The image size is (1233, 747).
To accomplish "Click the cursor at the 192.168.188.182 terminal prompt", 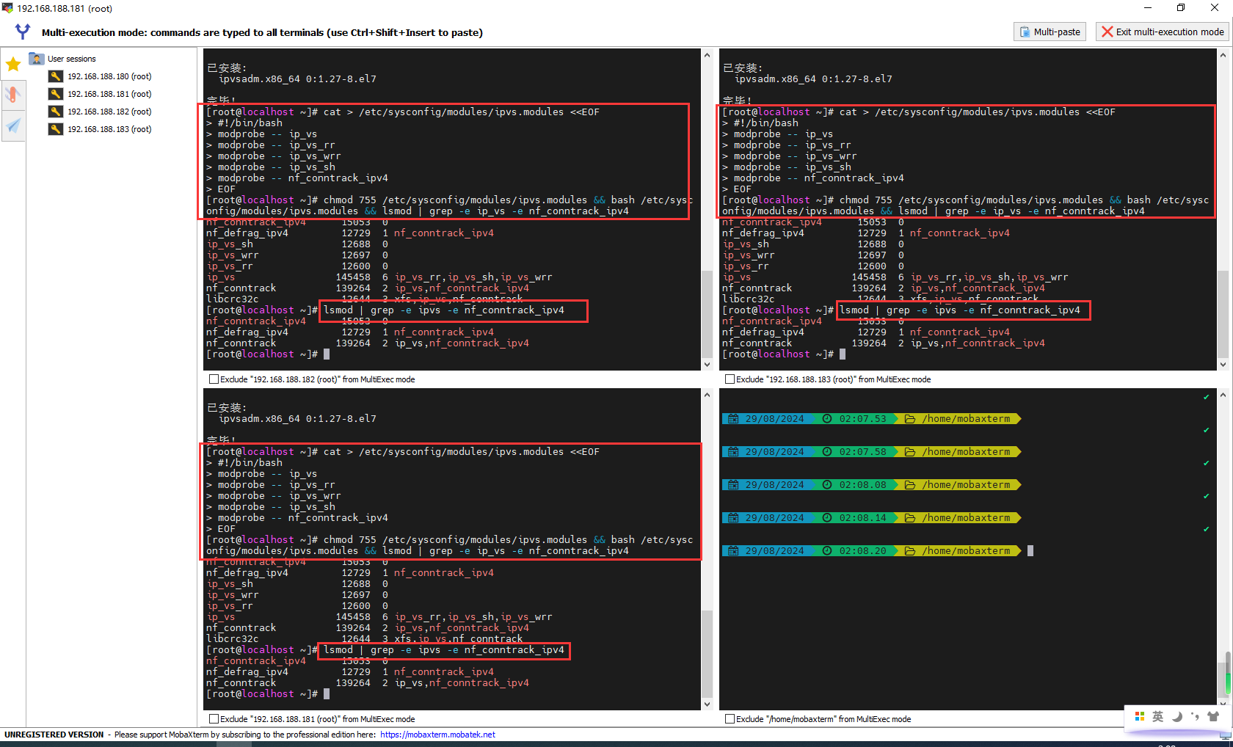I will [x=327, y=354].
